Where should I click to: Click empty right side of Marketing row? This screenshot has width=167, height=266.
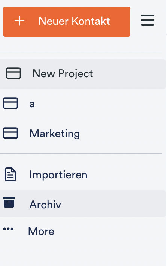[x=121, y=133]
